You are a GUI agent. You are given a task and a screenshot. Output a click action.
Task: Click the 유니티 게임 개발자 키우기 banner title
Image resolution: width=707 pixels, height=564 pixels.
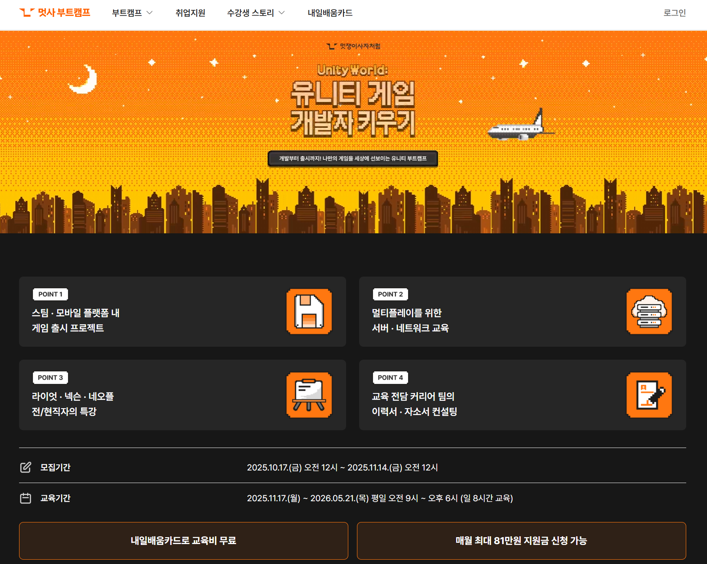point(353,109)
